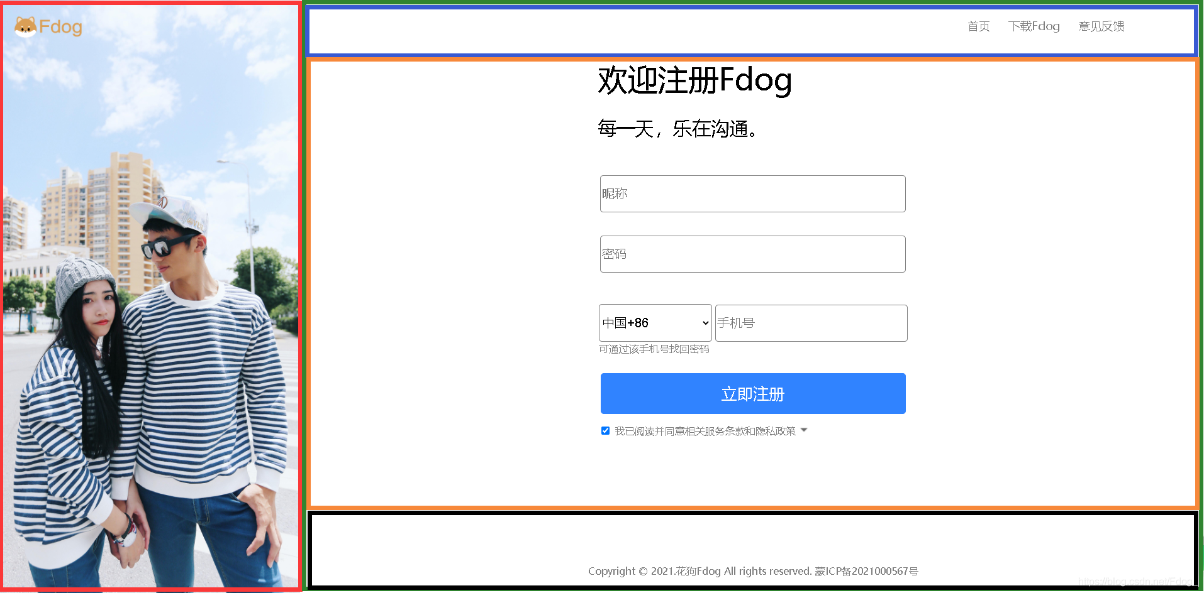The image size is (1204, 593).
Task: Click the 可通过该手机号找回密码 hint text
Action: [x=654, y=349]
